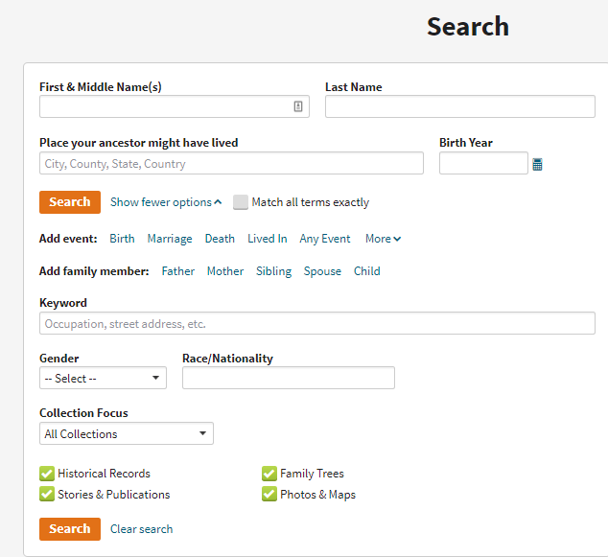Expand the More events dropdown
The image size is (608, 557).
383,239
